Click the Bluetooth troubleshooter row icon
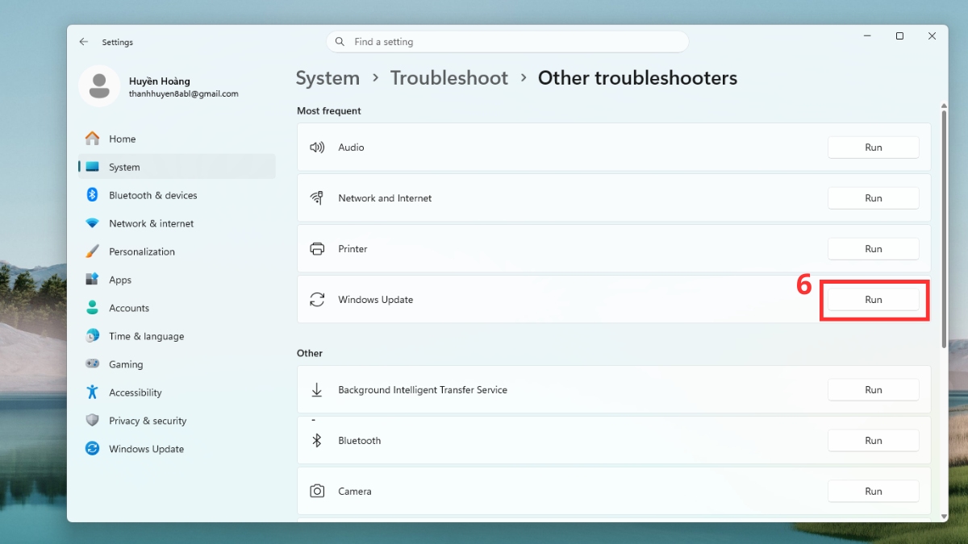Viewport: 968px width, 544px height. tap(317, 441)
